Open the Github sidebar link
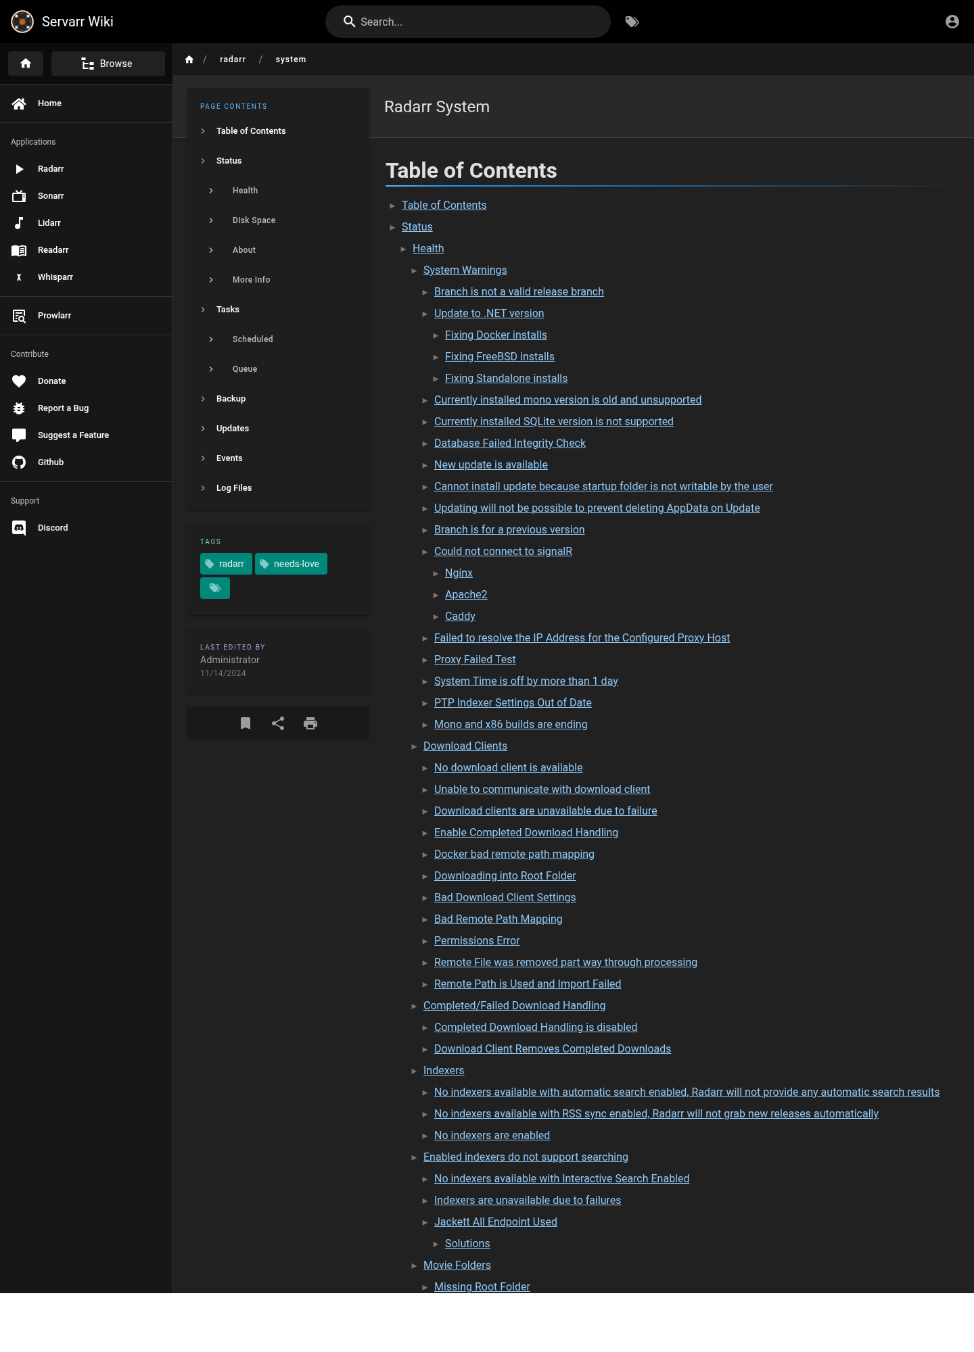Viewport: 974px width, 1352px height. pyautogui.click(x=86, y=462)
